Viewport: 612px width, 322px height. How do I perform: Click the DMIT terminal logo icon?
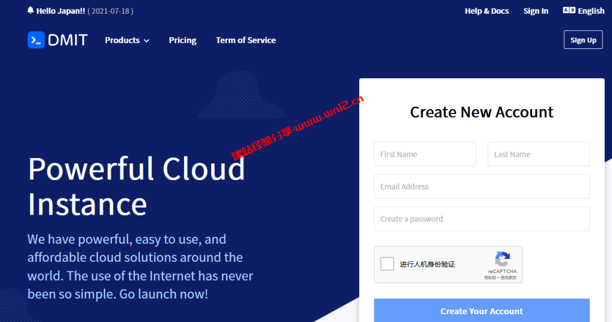tap(36, 40)
